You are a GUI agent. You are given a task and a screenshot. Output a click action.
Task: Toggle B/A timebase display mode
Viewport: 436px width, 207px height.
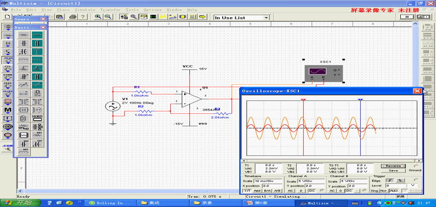pyautogui.click(x=267, y=190)
